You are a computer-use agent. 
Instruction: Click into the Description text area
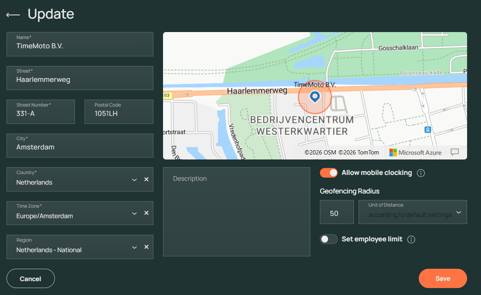pos(236,212)
